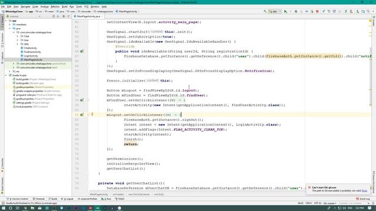Click the yellow warning indicator at the editor's top right
376x211 pixels.
(370, 21)
